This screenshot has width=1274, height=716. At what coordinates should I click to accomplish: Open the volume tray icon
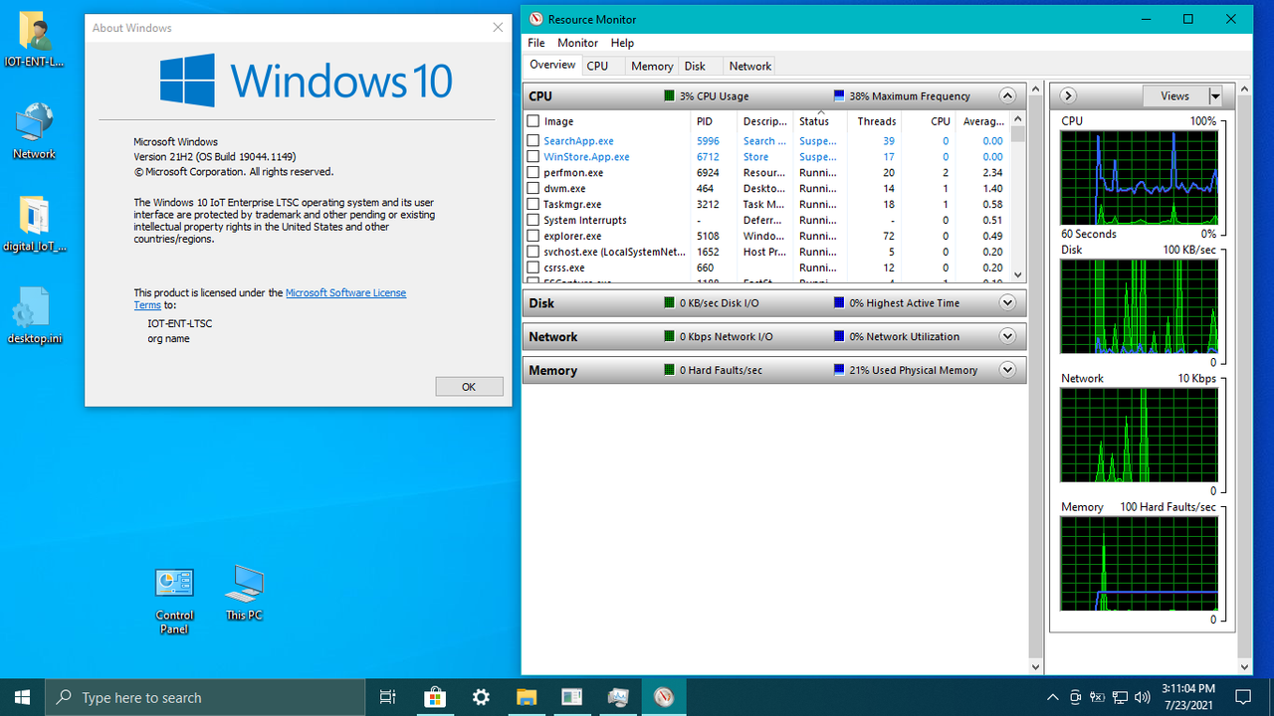pyautogui.click(x=1143, y=697)
